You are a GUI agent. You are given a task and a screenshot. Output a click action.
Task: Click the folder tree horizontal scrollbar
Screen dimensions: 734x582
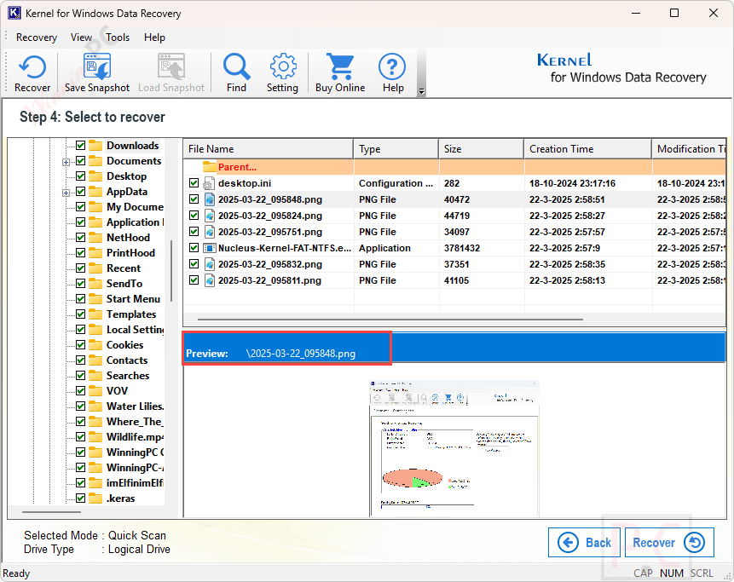click(x=51, y=512)
